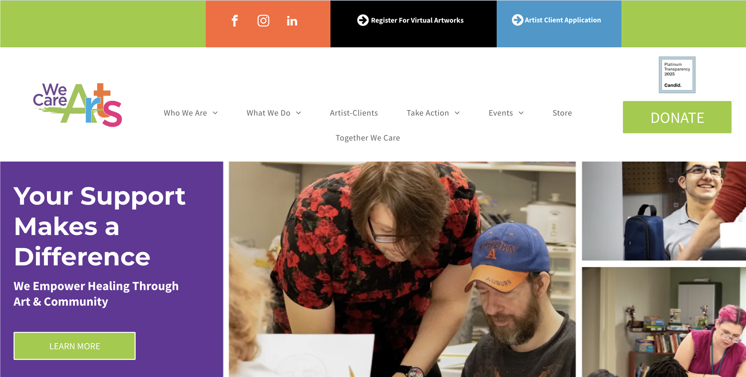The height and width of the screenshot is (377, 746).
Task: Expand the What We Do chevron
Action: (x=298, y=113)
